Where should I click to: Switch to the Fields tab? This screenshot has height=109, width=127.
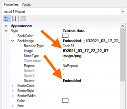[27, 5]
